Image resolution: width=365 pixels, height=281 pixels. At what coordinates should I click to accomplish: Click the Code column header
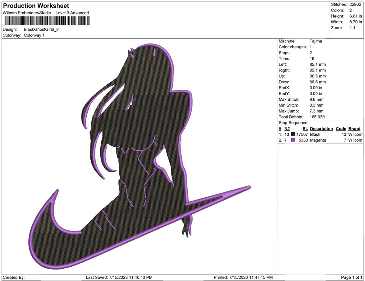pos(341,129)
